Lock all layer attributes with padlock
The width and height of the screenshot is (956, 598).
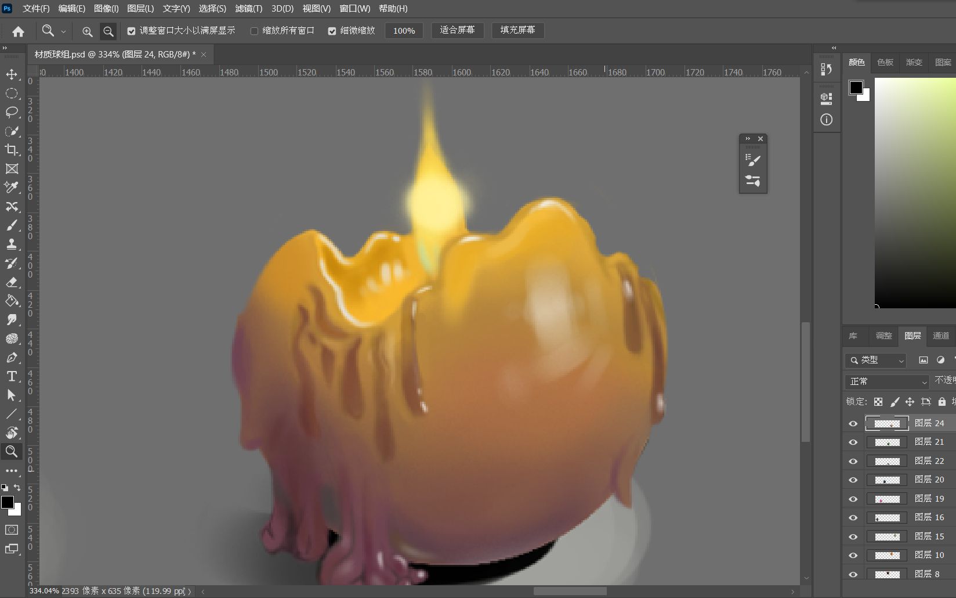click(941, 402)
